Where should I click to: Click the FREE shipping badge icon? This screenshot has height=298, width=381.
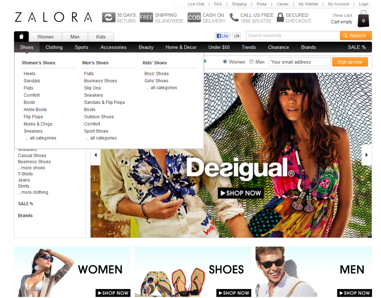[146, 18]
